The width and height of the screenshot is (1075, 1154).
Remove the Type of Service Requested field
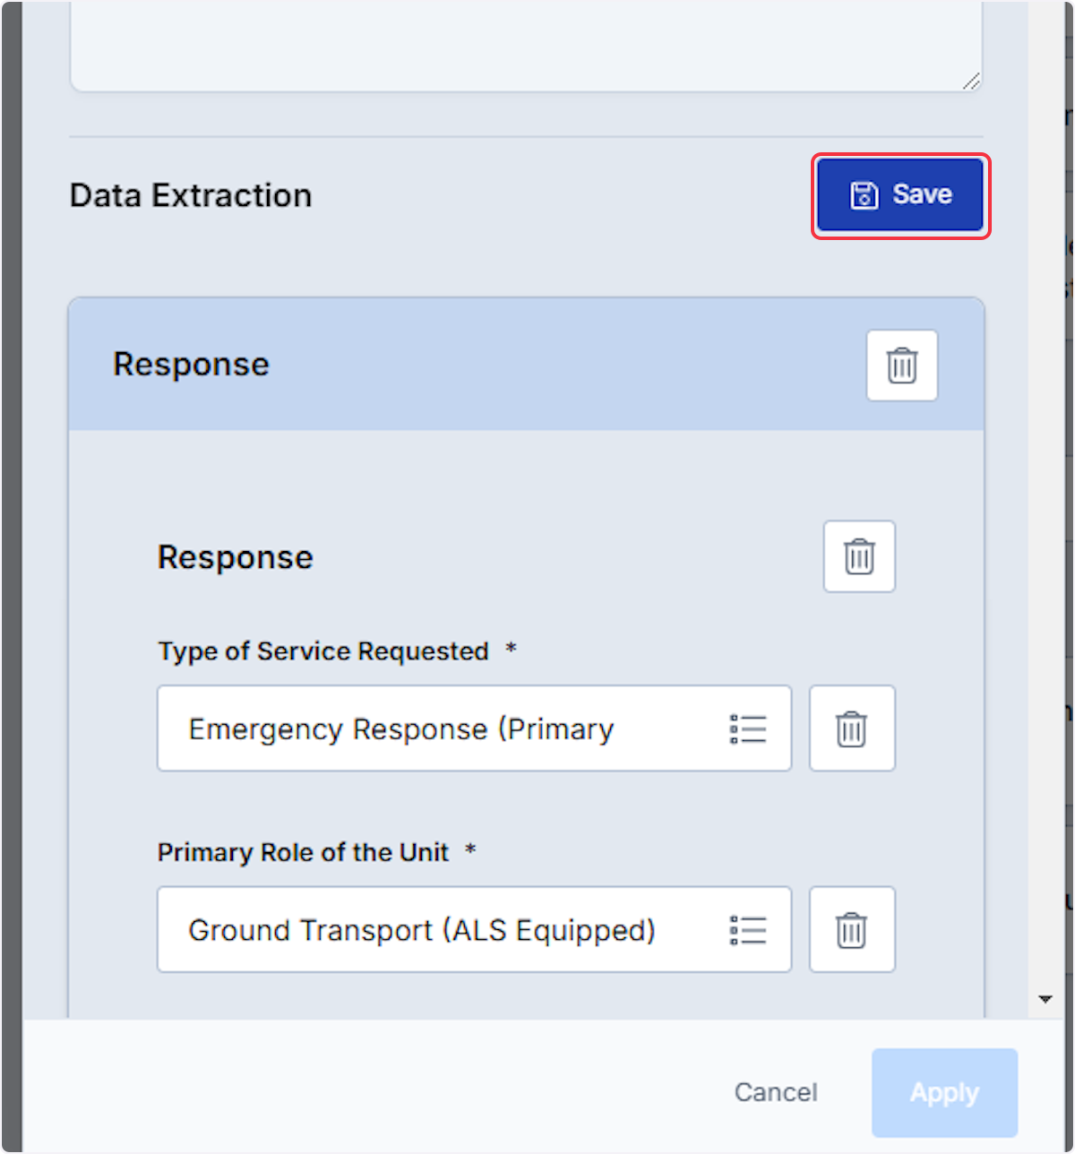[x=852, y=728]
